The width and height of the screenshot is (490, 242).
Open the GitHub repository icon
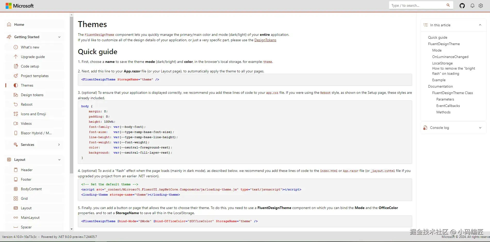point(462,6)
